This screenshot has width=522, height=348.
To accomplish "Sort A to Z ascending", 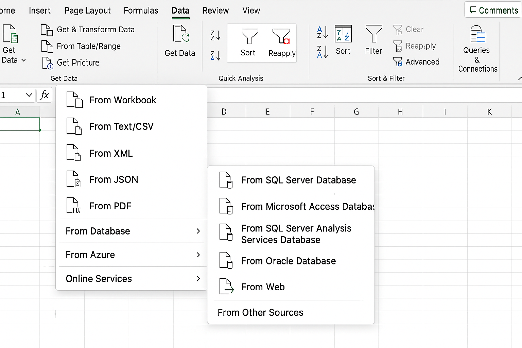I will pyautogui.click(x=322, y=33).
